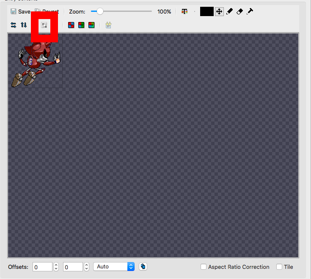Image resolution: width=311 pixels, height=279 pixels.
Task: Click the crop image icon
Action: pos(44,25)
